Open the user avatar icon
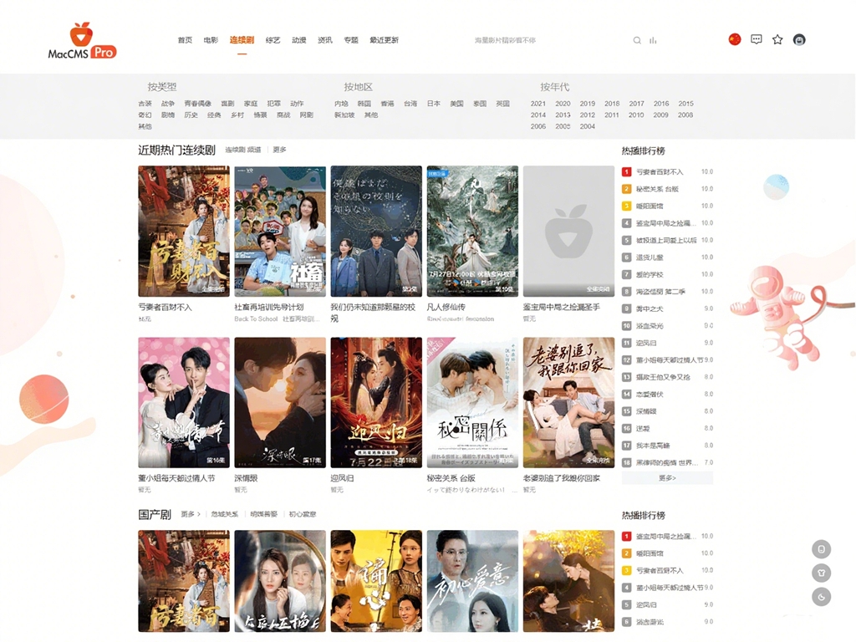 click(798, 38)
